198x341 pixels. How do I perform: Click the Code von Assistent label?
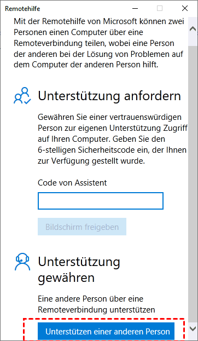tap(72, 183)
